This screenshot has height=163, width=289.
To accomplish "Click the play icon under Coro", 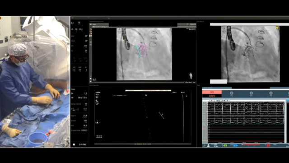I will point(72,93).
